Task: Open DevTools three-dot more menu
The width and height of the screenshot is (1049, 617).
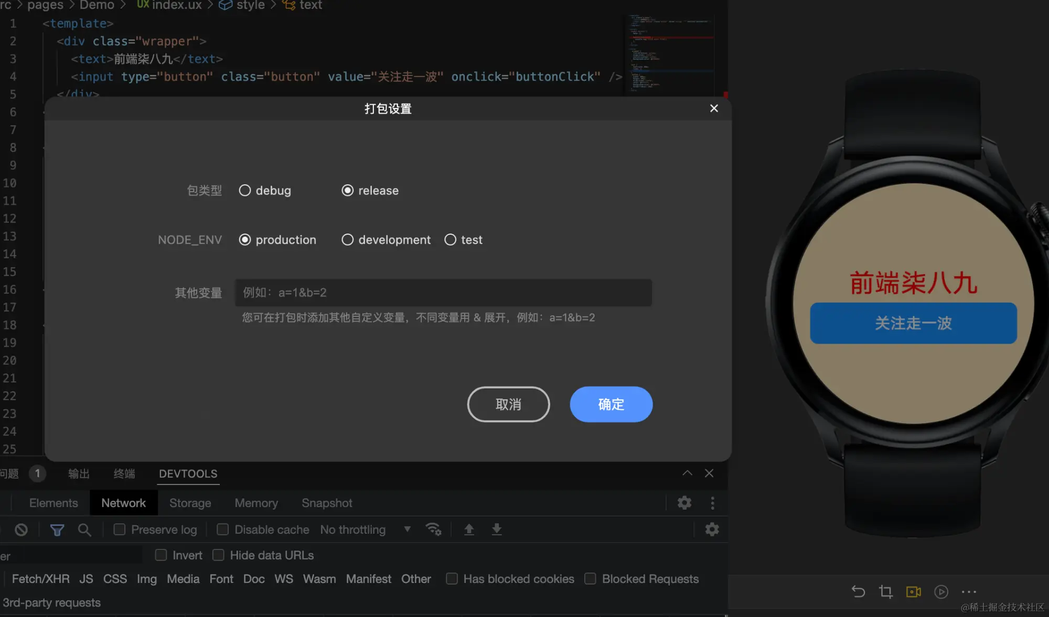Action: [712, 503]
